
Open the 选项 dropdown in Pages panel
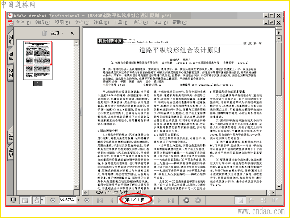[x=57, y=33]
